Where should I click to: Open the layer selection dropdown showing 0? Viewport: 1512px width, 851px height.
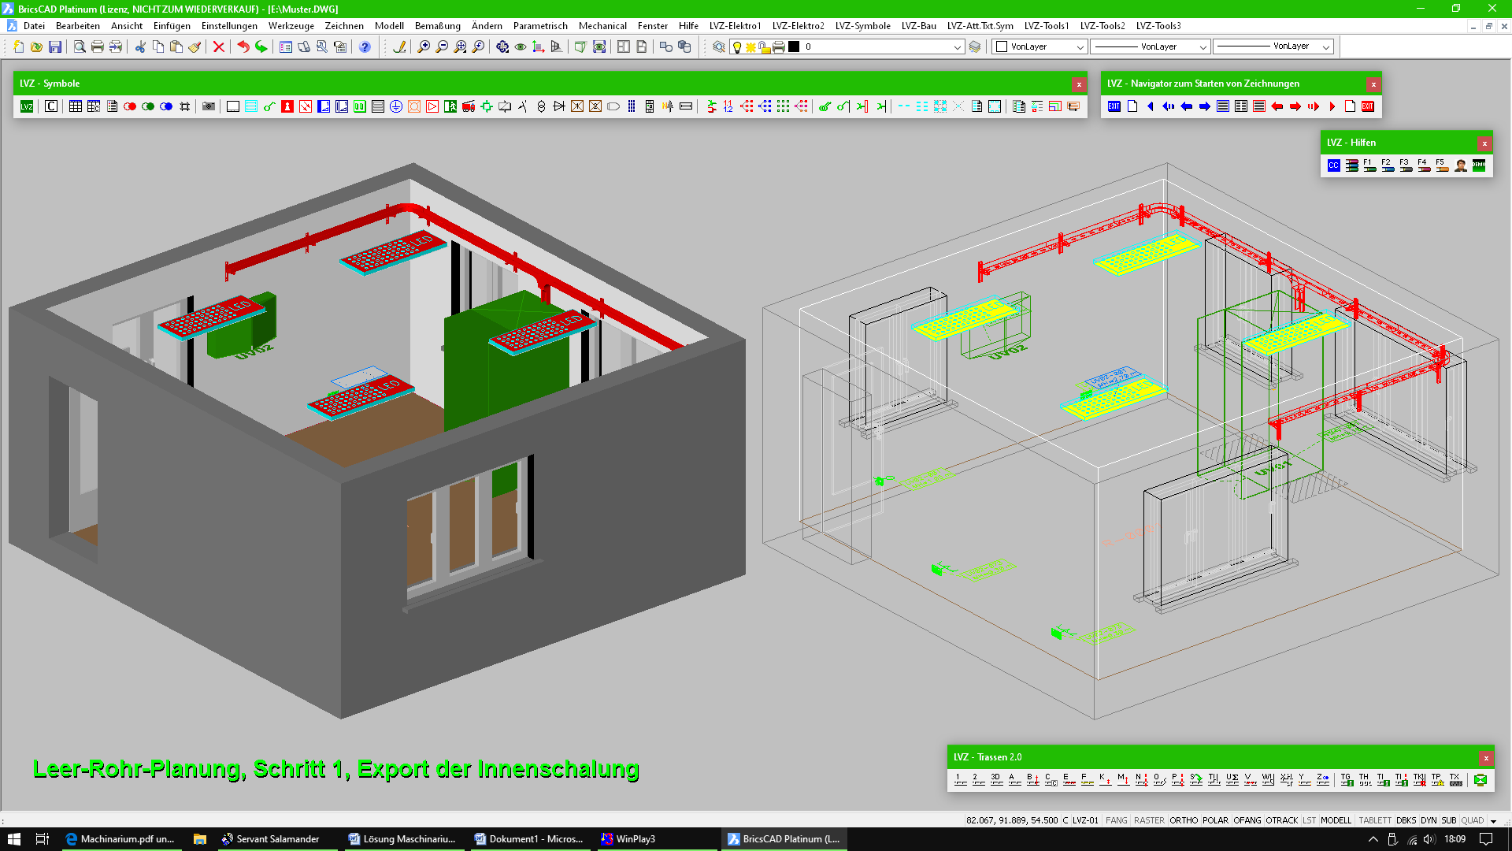point(956,47)
